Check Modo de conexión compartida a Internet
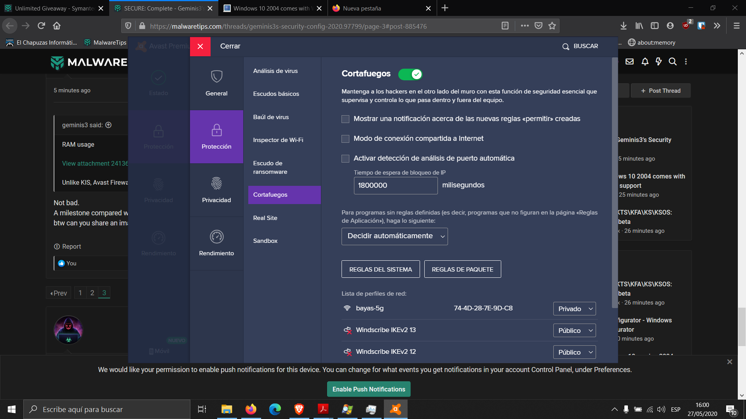This screenshot has width=746, height=419. click(x=345, y=139)
